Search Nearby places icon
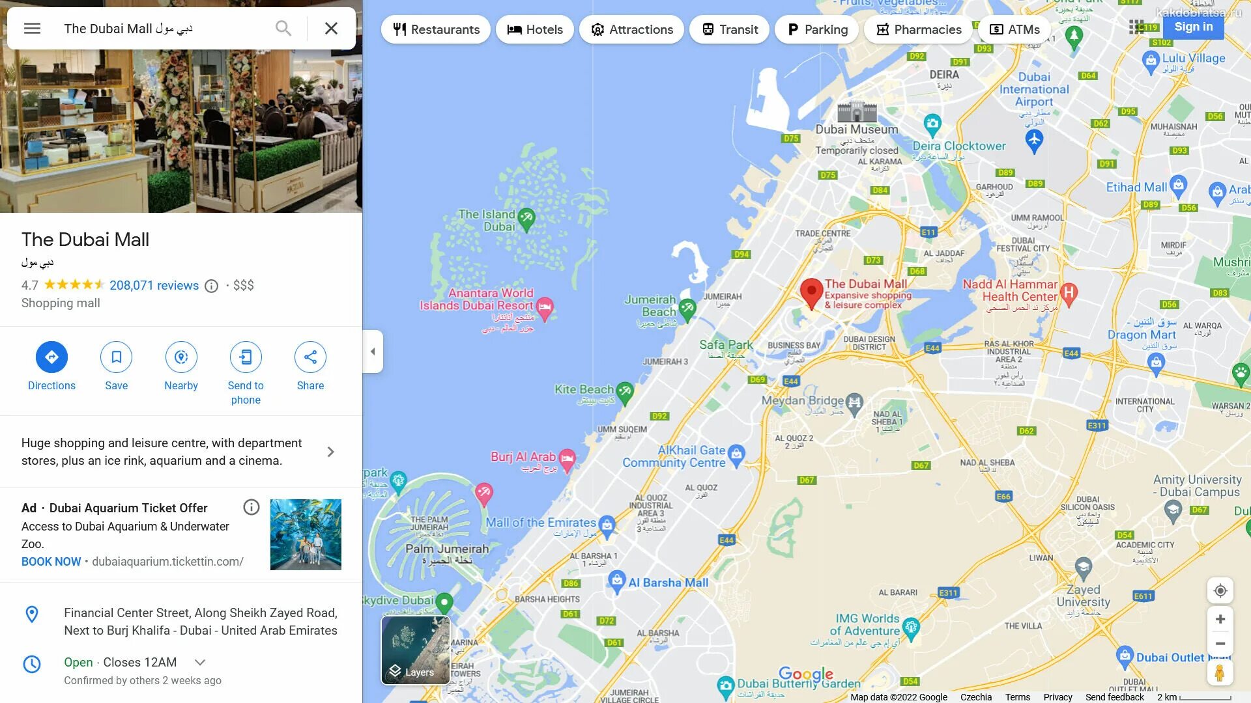Screen dimensions: 1251x703 181,357
